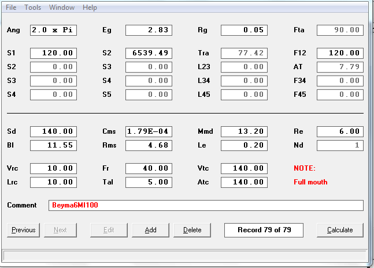The height and width of the screenshot is (268, 374).
Task: Click the Cms field showing 1.79E-04
Action: point(149,131)
